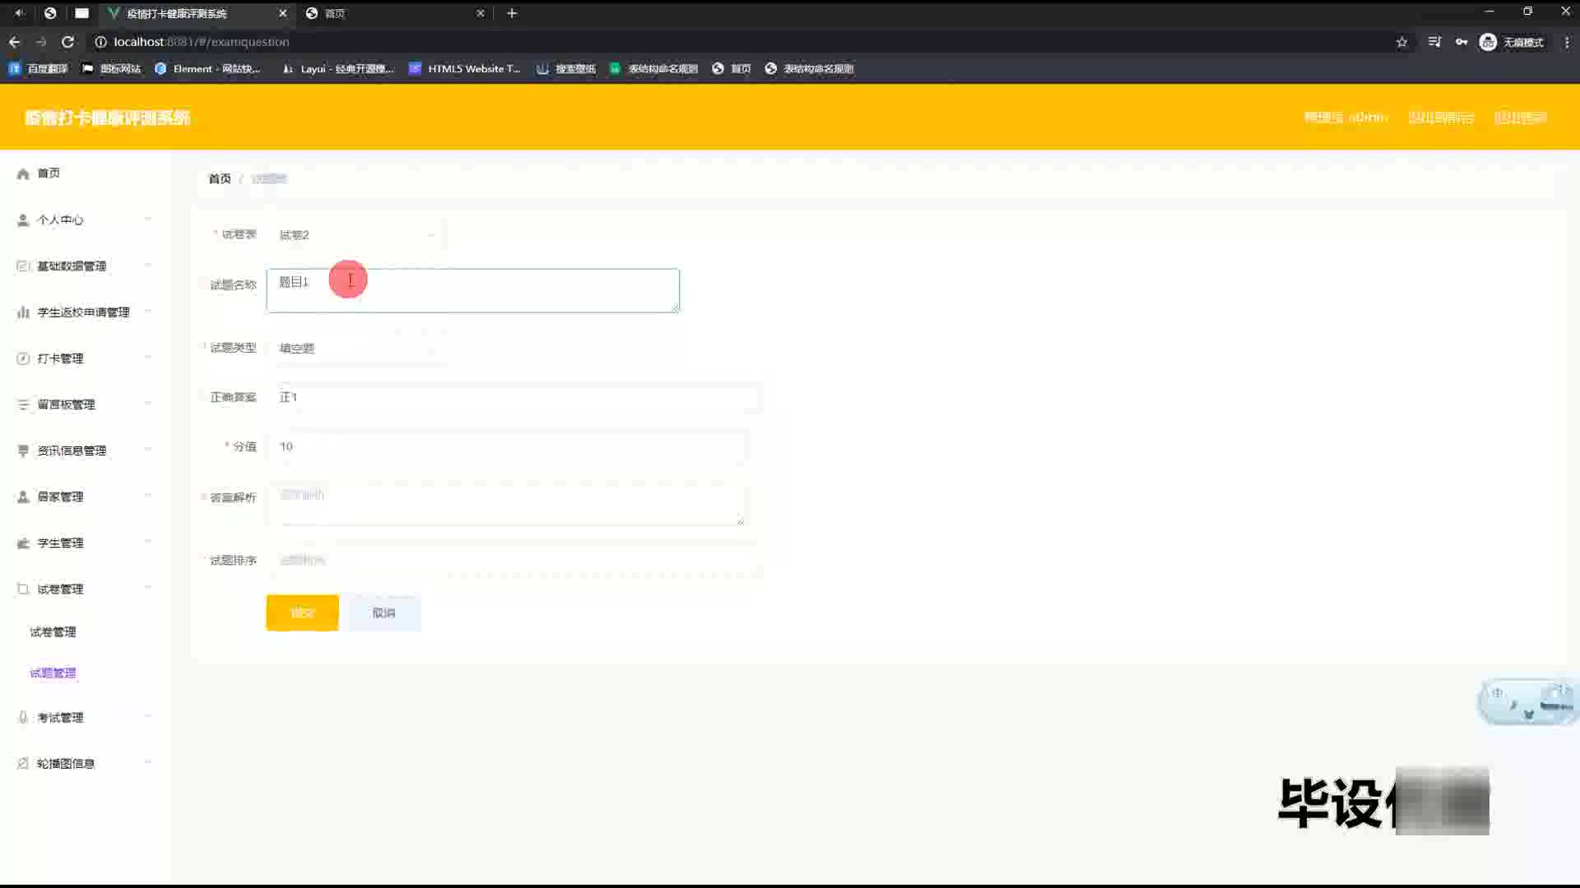This screenshot has width=1580, height=888.
Task: Click the 学生管理 sidebar icon
Action: (23, 543)
